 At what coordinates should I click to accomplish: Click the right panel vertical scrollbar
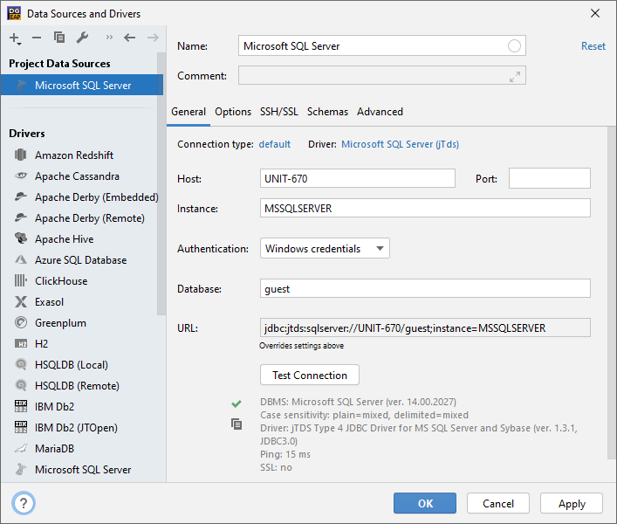[612, 293]
